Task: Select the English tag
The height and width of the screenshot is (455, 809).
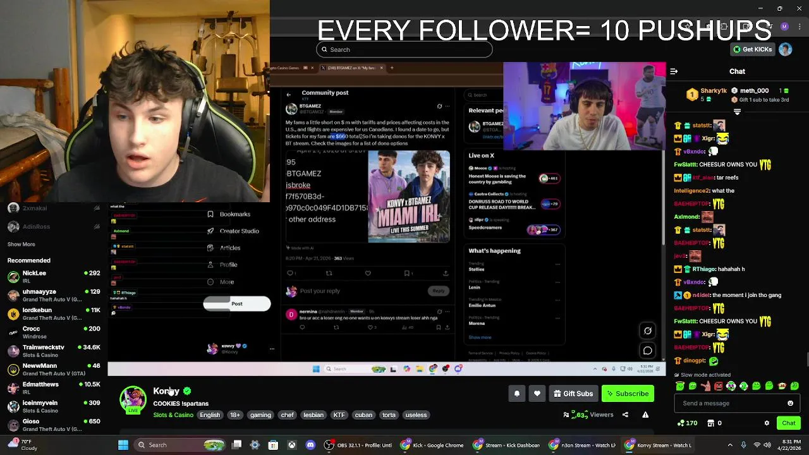Action: tap(210, 415)
